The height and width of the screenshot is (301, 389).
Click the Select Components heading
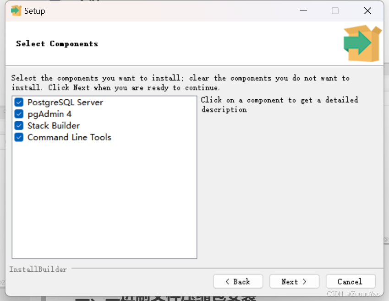[57, 43]
